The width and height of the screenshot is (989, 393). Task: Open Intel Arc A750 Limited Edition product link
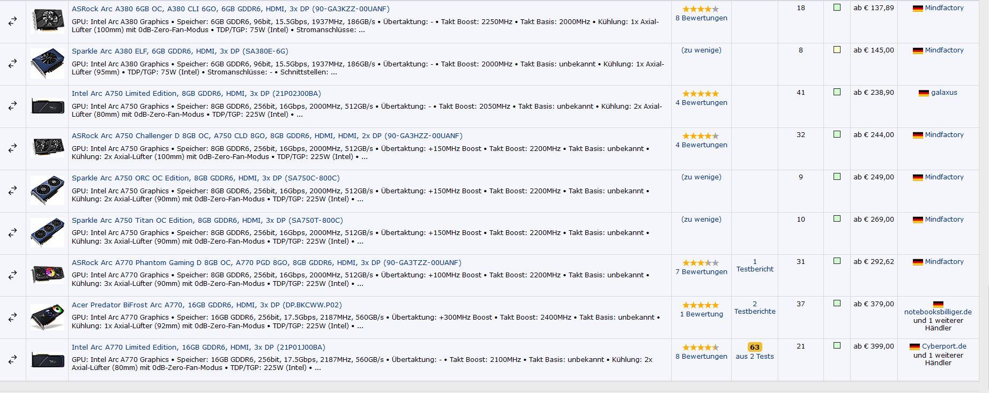pyautogui.click(x=196, y=94)
